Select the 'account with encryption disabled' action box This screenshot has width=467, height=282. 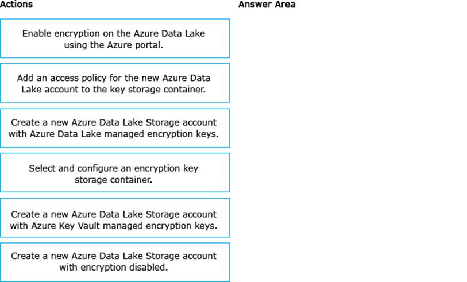pyautogui.click(x=114, y=262)
